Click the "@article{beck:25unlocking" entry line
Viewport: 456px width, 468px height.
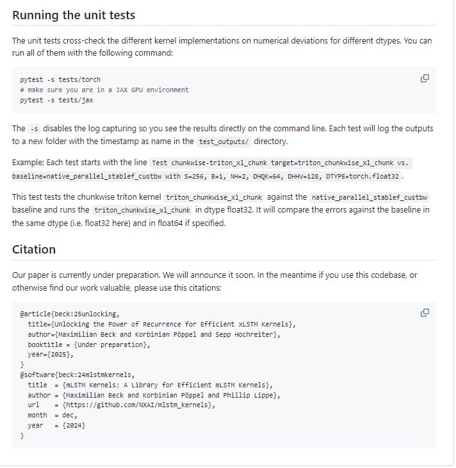(x=69, y=314)
